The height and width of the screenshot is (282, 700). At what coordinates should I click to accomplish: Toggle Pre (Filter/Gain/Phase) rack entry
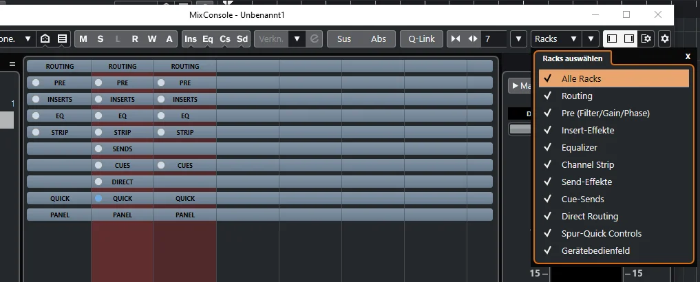[614, 113]
